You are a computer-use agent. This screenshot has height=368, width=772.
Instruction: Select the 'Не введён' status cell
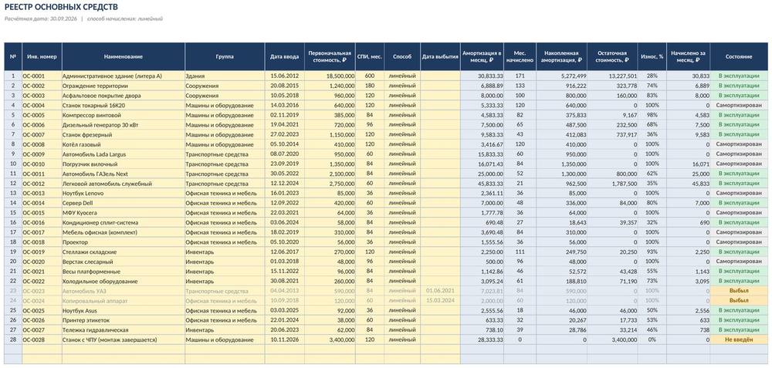[739, 340]
